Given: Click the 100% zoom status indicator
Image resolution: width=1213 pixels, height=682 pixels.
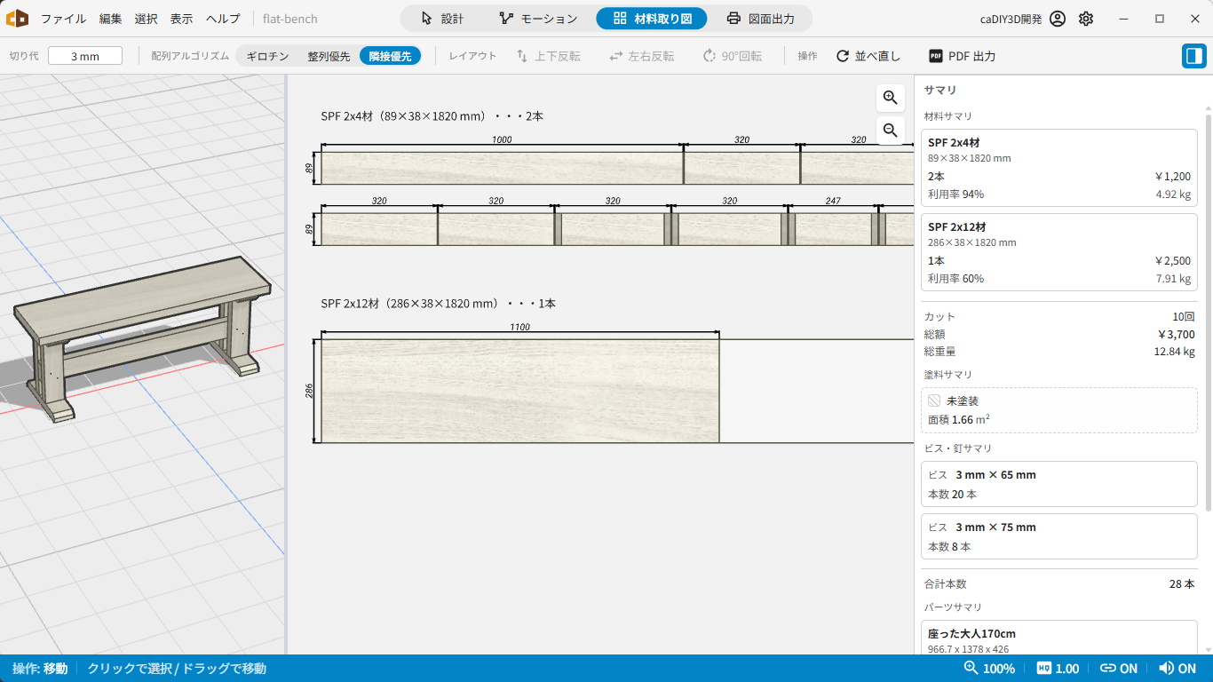Looking at the screenshot, I should [989, 669].
